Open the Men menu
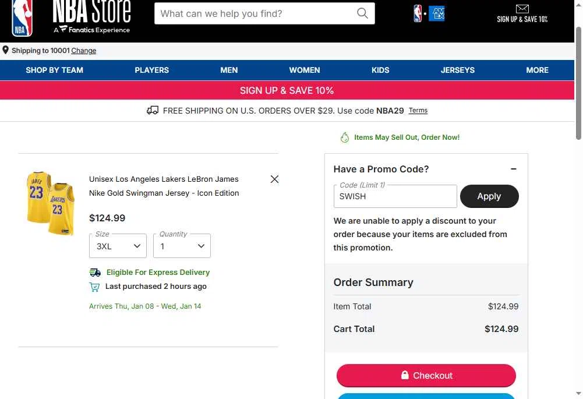Viewport: 583px width, 399px height. click(229, 70)
